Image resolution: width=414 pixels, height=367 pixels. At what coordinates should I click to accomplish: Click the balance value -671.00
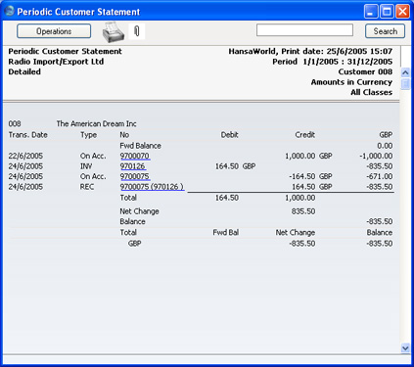tap(379, 176)
